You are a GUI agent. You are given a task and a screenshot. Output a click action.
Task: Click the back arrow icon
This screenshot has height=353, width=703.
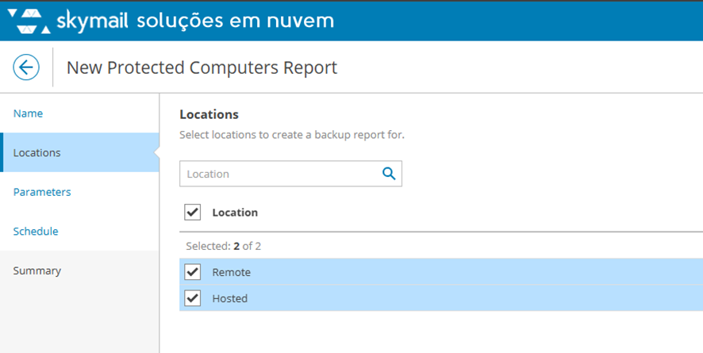pos(26,67)
